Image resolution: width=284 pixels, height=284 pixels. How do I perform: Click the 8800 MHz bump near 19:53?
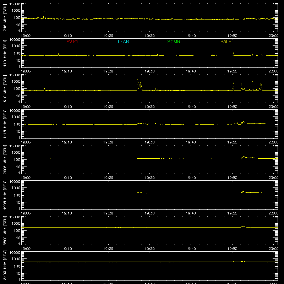[x=243, y=226]
